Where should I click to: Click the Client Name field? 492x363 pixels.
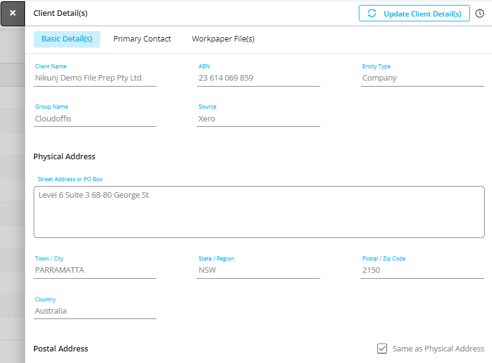point(95,78)
